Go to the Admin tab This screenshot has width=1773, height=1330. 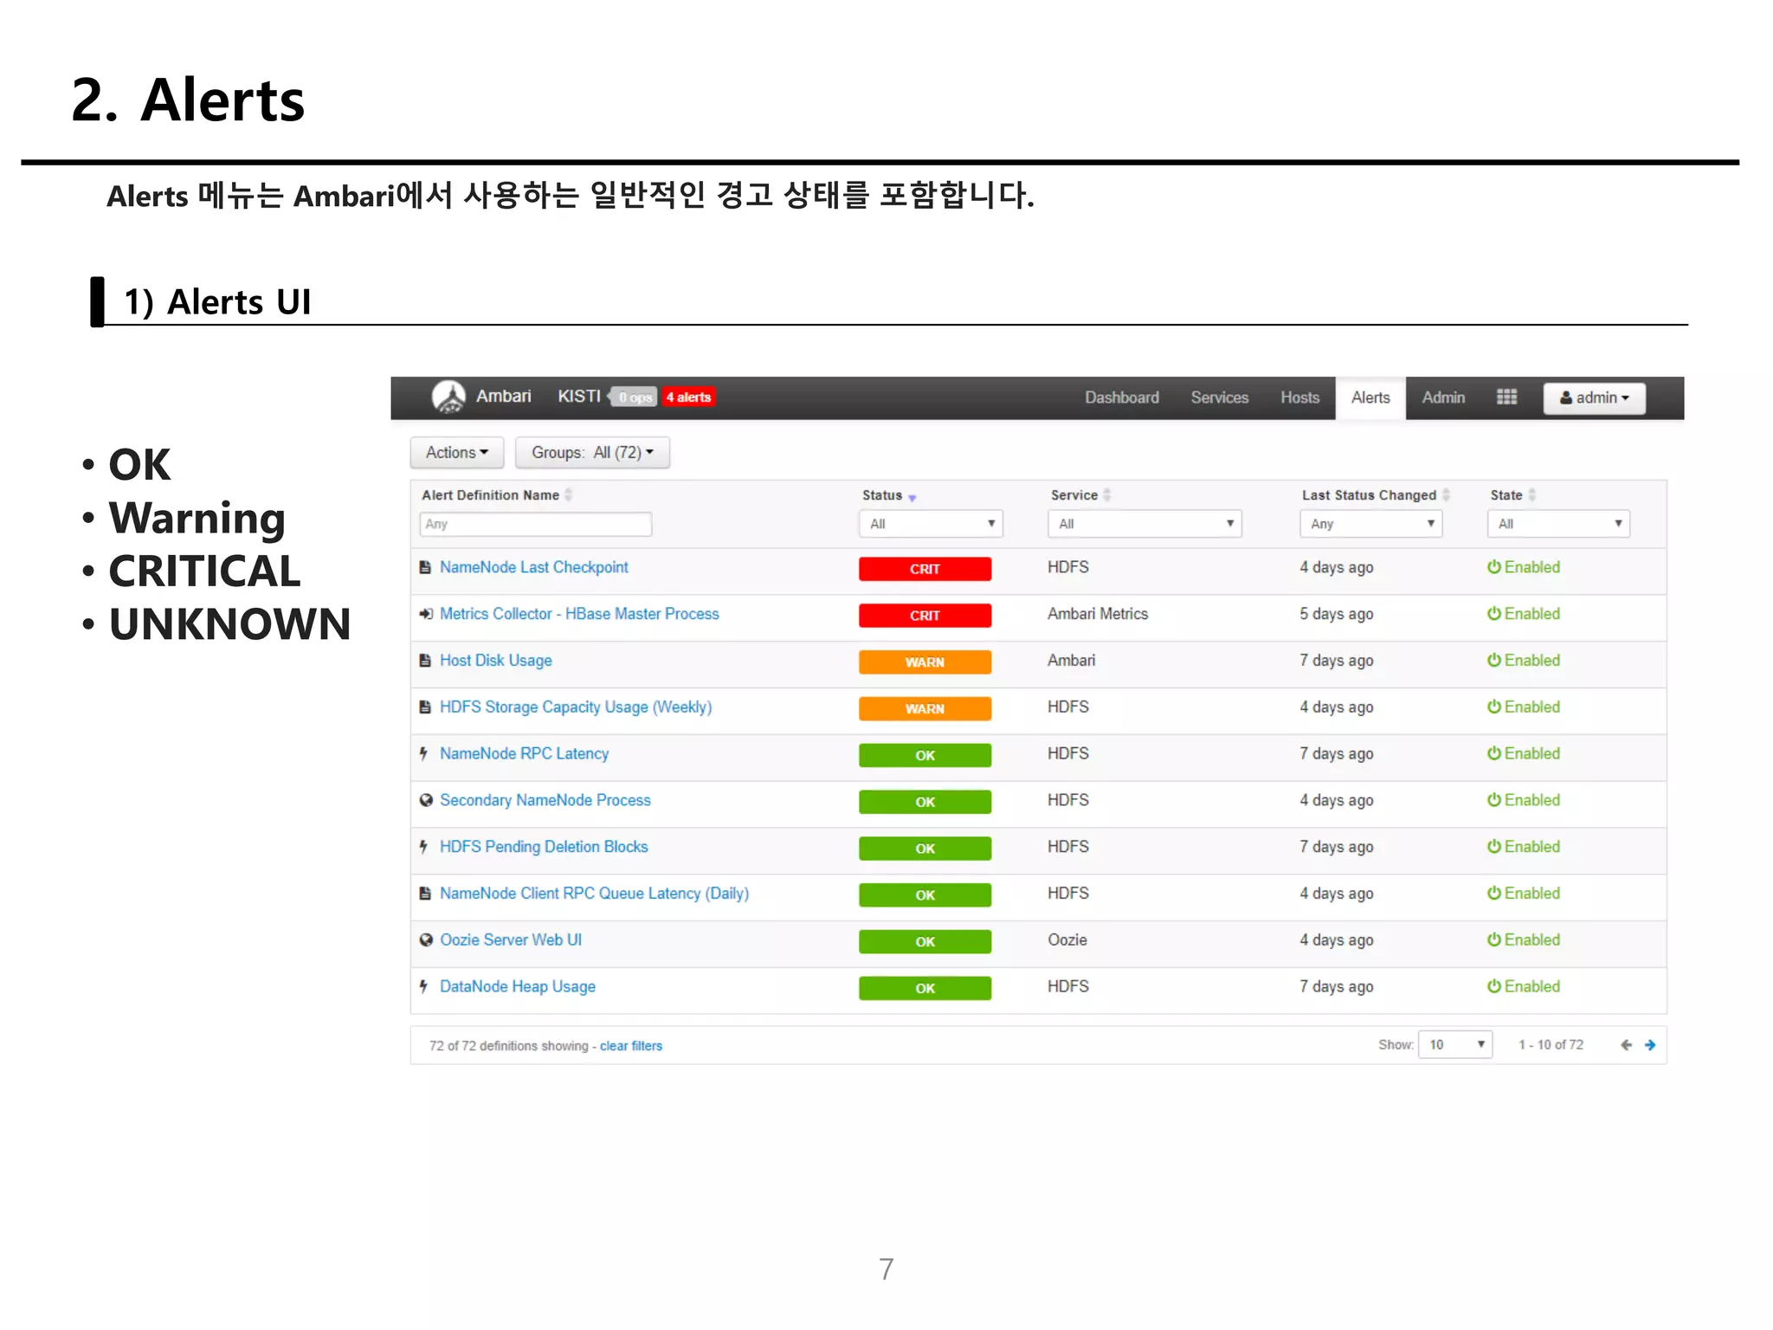(x=1443, y=397)
